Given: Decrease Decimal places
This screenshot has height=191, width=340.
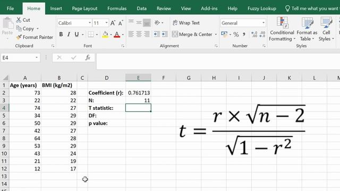Looking at the screenshot, I should coord(262,34).
